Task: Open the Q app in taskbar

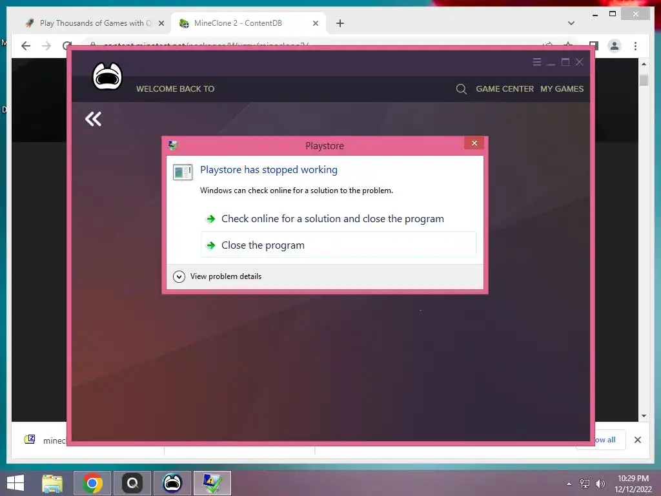Action: pyautogui.click(x=132, y=483)
